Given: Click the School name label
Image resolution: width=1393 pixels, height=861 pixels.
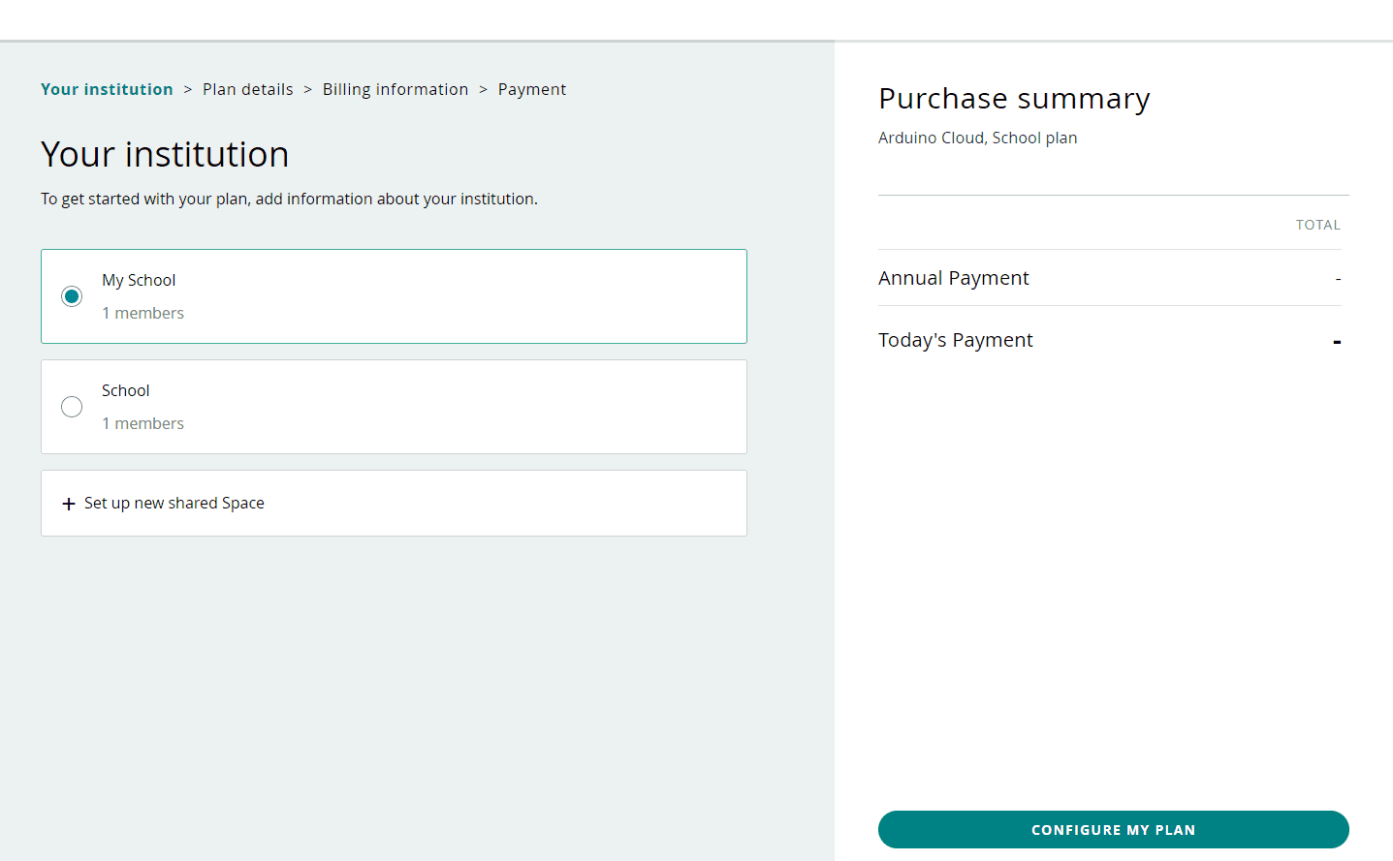Looking at the screenshot, I should click(x=126, y=390).
